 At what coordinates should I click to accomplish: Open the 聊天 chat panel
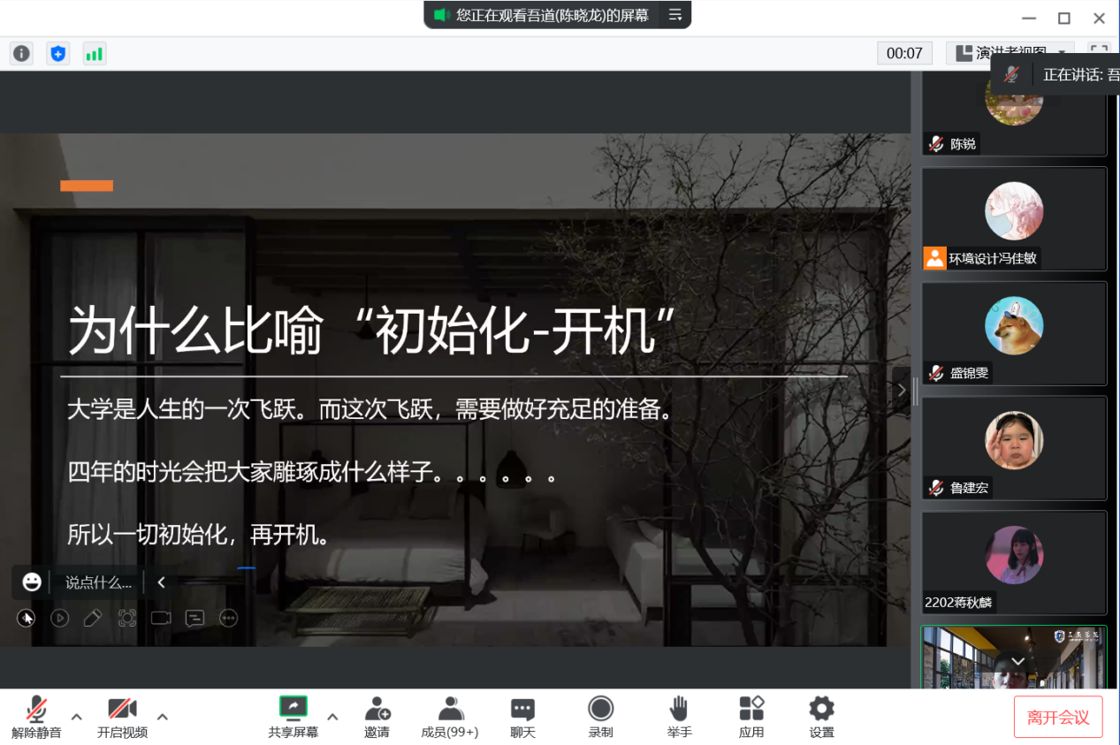[522, 716]
